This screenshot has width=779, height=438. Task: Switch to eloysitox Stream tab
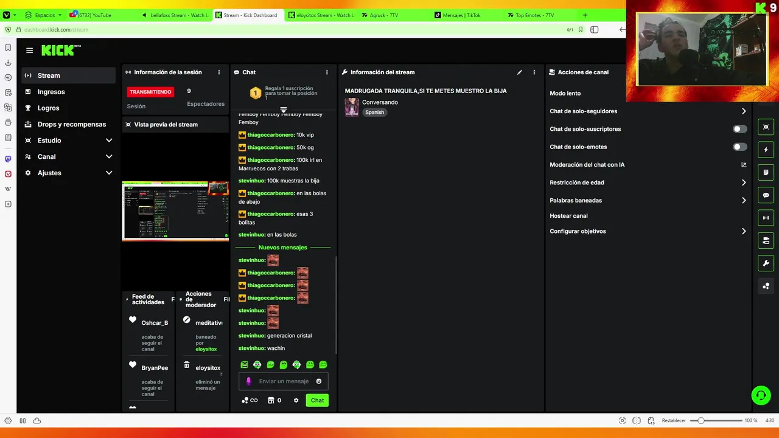[x=321, y=15]
